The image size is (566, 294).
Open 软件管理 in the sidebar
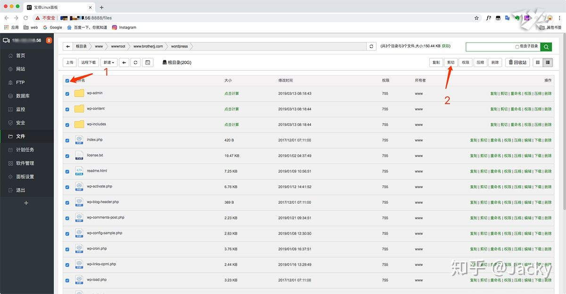click(25, 163)
